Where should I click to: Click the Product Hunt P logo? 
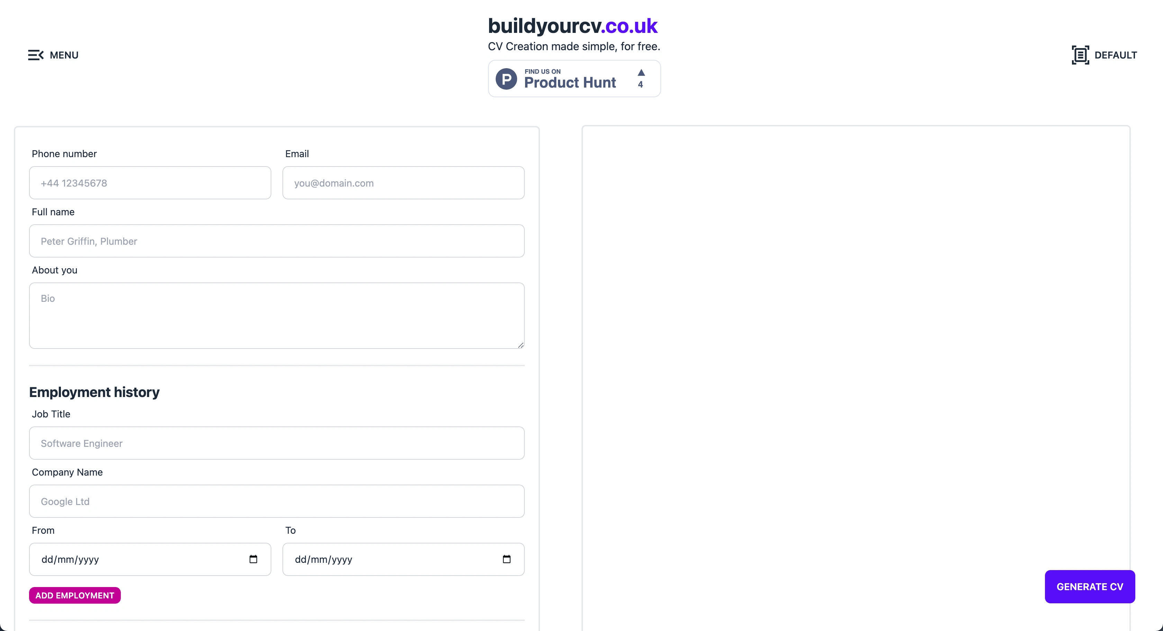[506, 79]
